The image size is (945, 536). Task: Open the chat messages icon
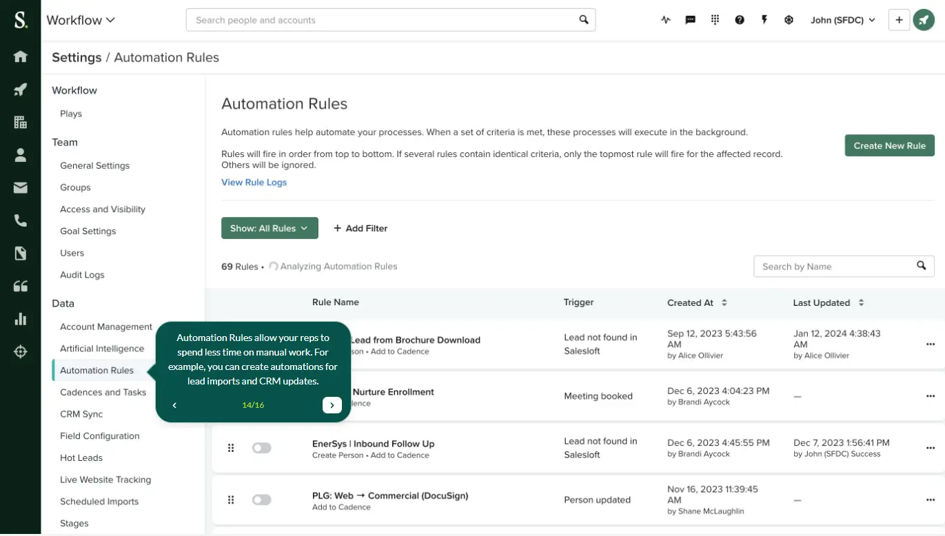pos(690,20)
